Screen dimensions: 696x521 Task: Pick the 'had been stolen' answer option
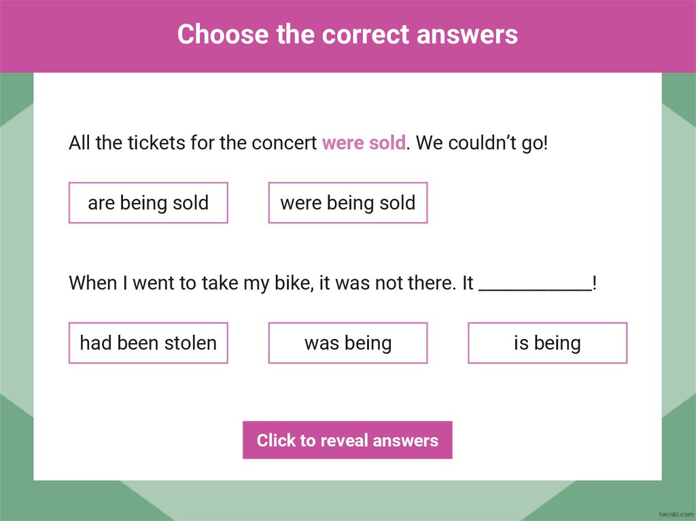148,343
